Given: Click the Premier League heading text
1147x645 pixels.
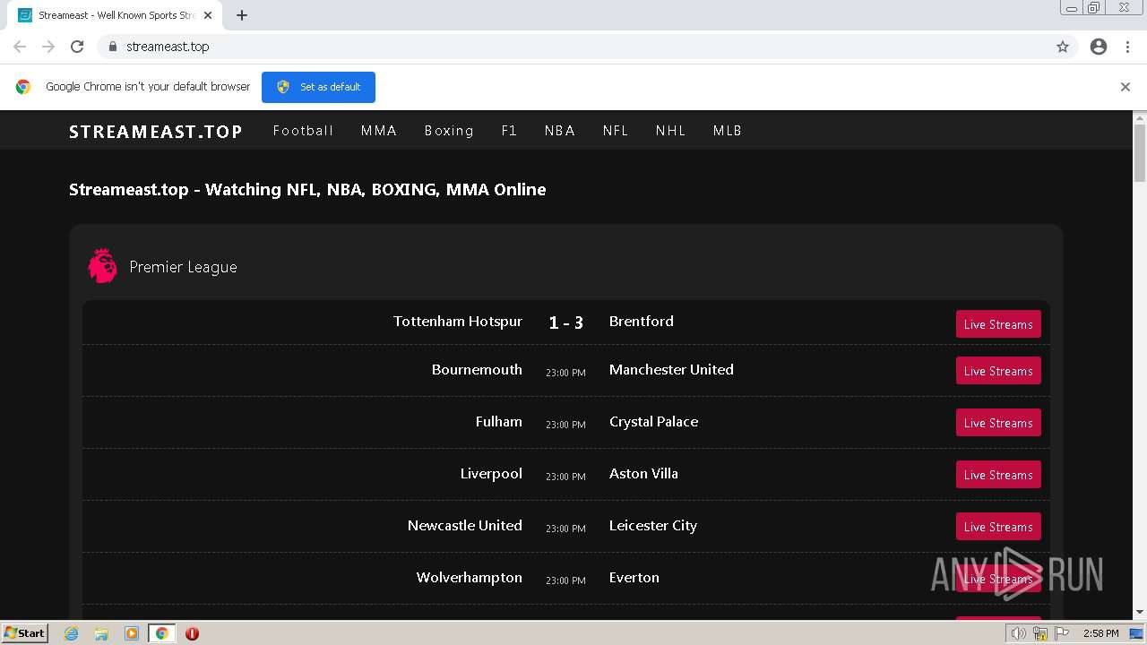Looking at the screenshot, I should (x=183, y=267).
